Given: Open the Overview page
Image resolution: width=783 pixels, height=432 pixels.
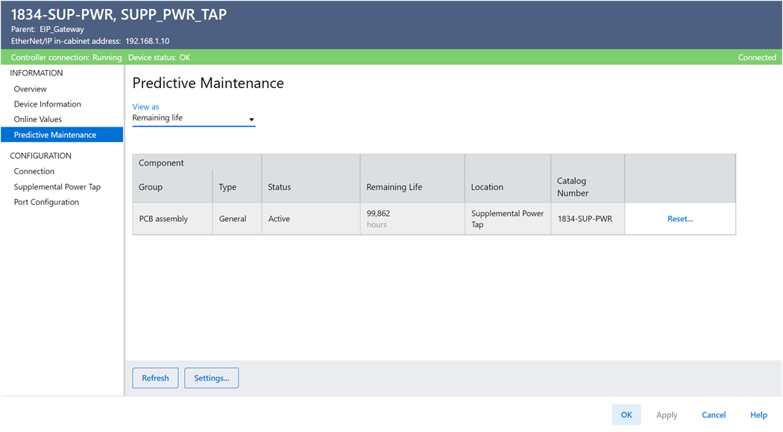Looking at the screenshot, I should tap(30, 89).
